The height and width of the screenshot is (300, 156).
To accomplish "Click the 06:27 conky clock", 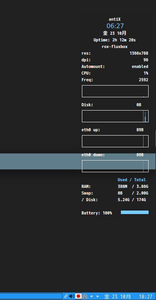I will click(x=115, y=26).
